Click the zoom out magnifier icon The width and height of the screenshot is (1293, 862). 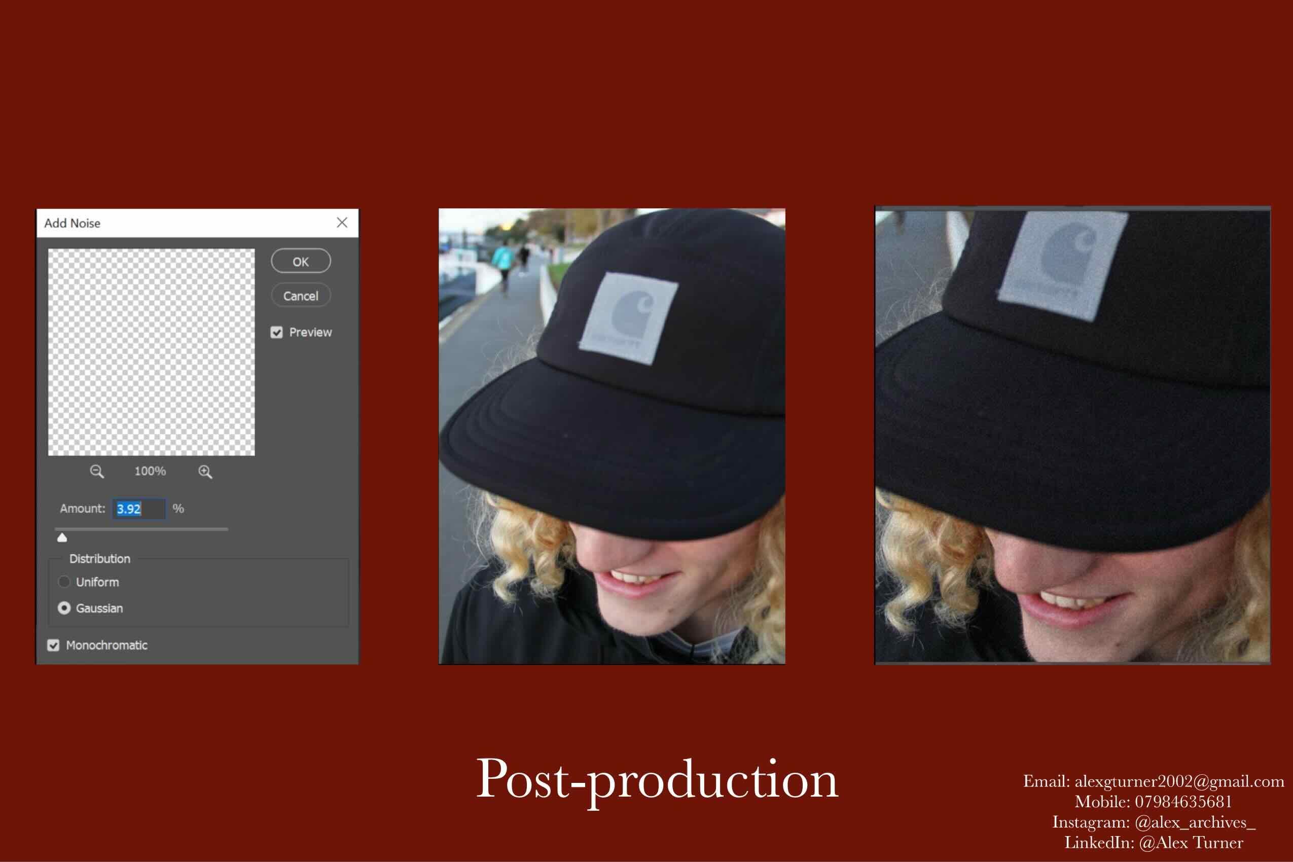coord(97,472)
